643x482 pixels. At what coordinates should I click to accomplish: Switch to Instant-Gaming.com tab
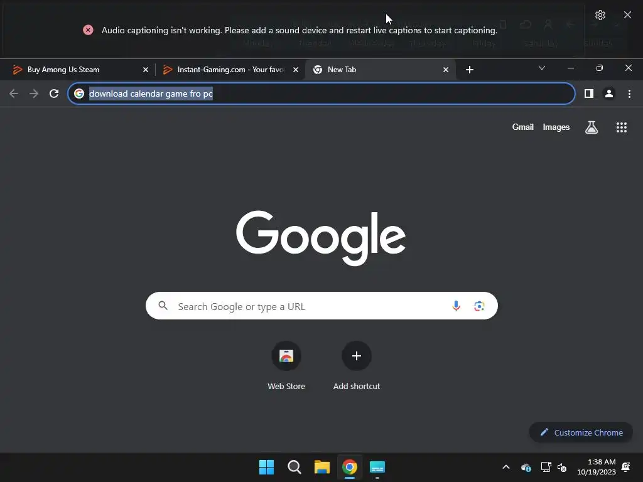click(229, 70)
